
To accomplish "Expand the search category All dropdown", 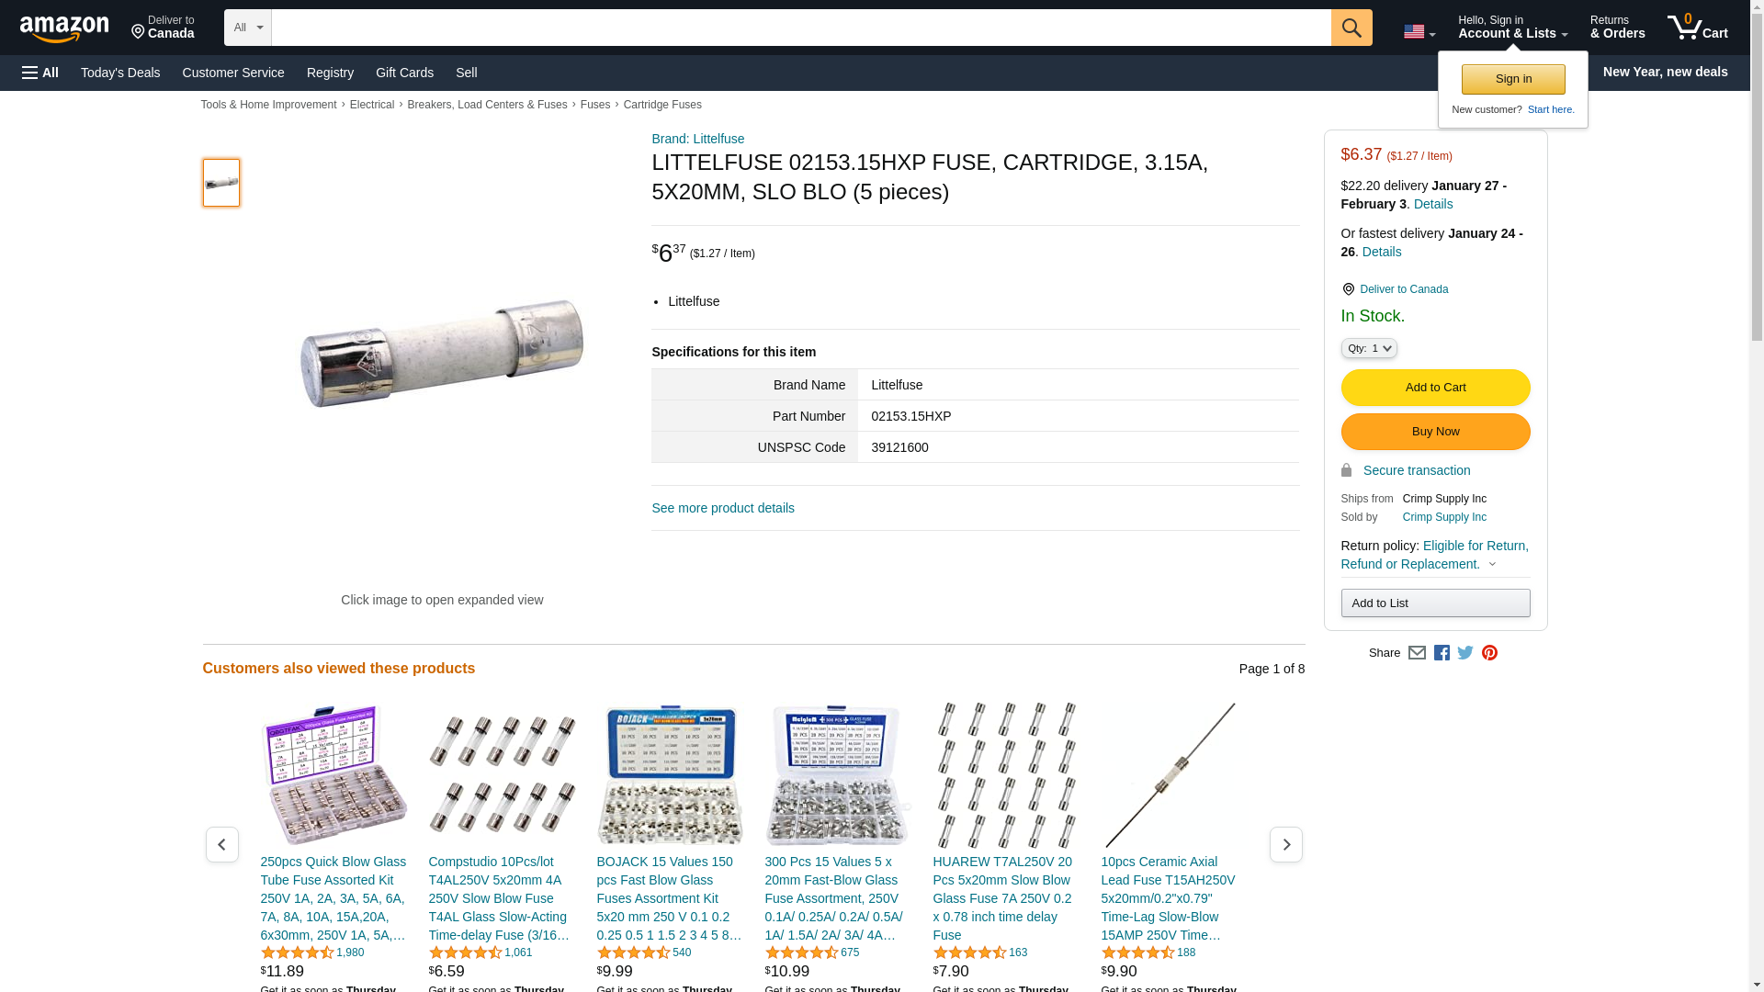I will pos(247,28).
